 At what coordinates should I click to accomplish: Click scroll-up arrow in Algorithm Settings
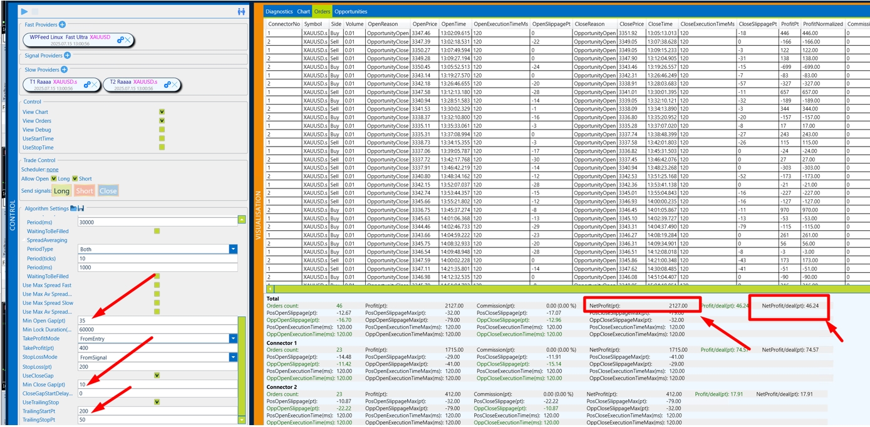click(242, 219)
